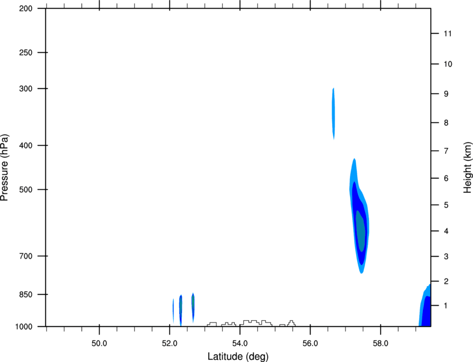473x362 pixels.
Task: Click the narrow contour at latitude 52.3
Action: (x=181, y=310)
